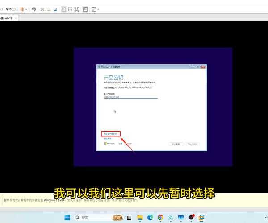This screenshot has width=268, height=223.
Task: Open the snapshot manager toolbar icon
Action: coord(56,9)
